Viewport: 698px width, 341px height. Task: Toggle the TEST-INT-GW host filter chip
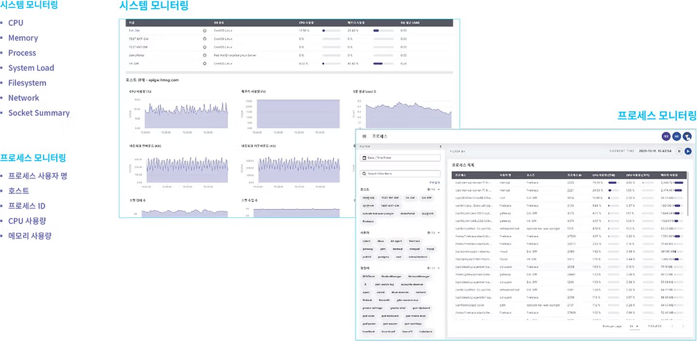click(390, 198)
